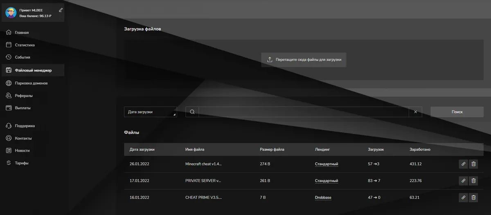The height and width of the screenshot is (215, 491).
Task: Click the Новости newspaper icon
Action: click(x=8, y=150)
